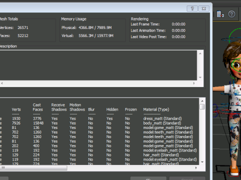241x180 pixels.
Task: Click the Last Frame Time value
Action: 179,24
